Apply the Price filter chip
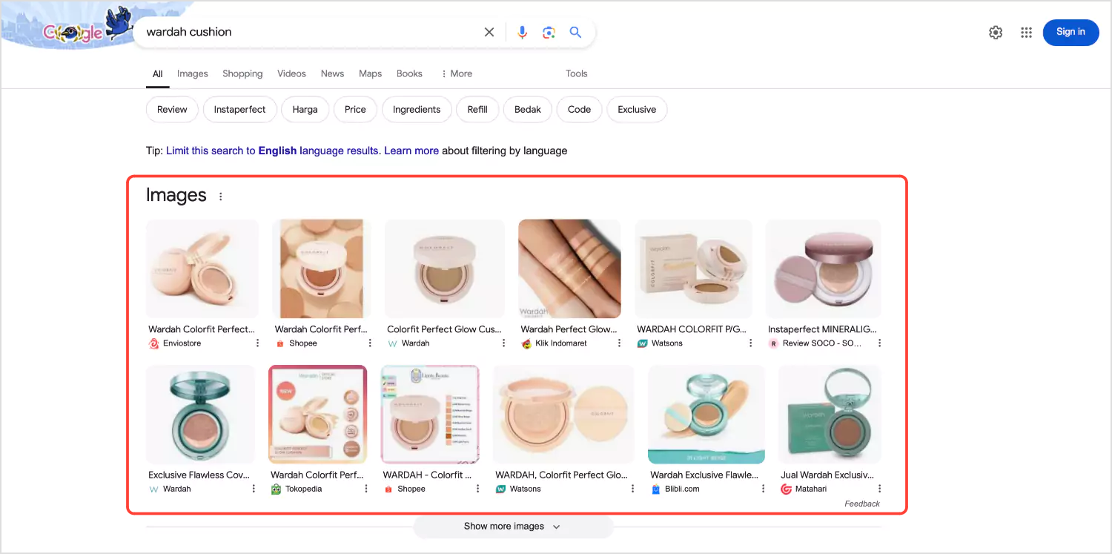Screen dimensions: 1112x554 pos(355,110)
